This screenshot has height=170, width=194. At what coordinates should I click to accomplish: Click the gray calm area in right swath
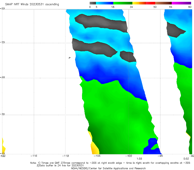coord(174,30)
